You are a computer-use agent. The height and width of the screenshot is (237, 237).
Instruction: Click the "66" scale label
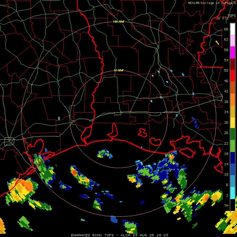226,29
